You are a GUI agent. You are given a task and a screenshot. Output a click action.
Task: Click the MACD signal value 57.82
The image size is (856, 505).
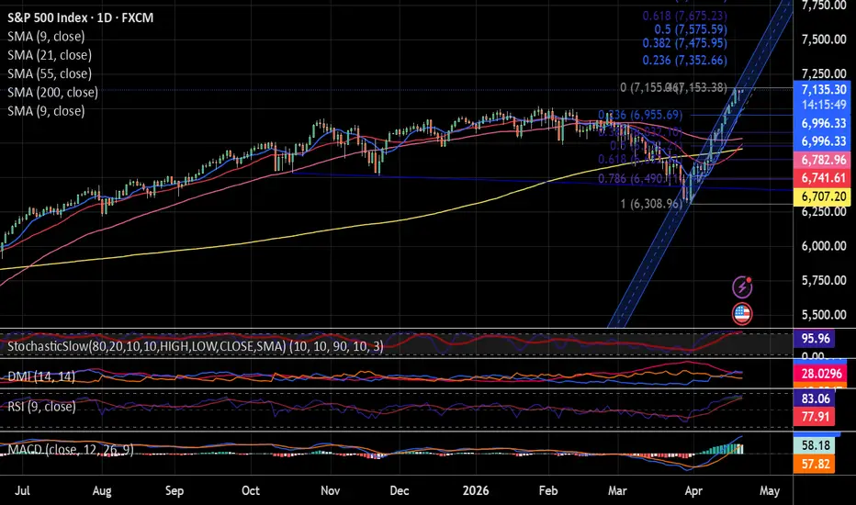click(x=816, y=465)
